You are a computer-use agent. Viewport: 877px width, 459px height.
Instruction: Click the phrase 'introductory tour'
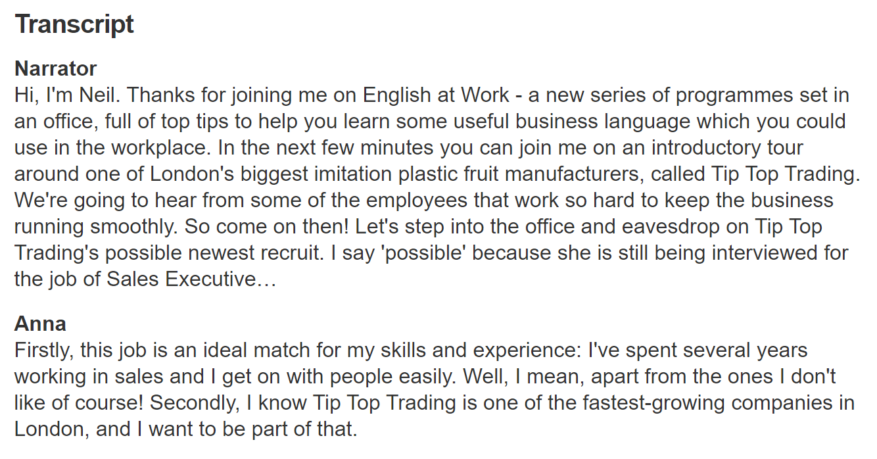(x=728, y=148)
